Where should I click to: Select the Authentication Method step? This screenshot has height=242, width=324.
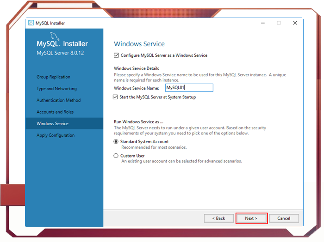[x=58, y=100]
